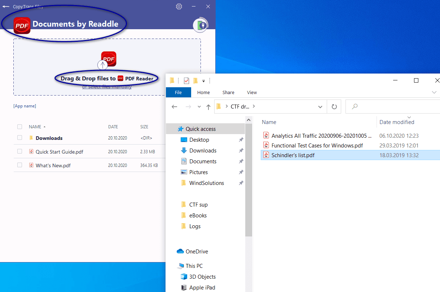This screenshot has height=292, width=440.
Task: Expand the Explorer ribbon chevron
Action: 434,93
